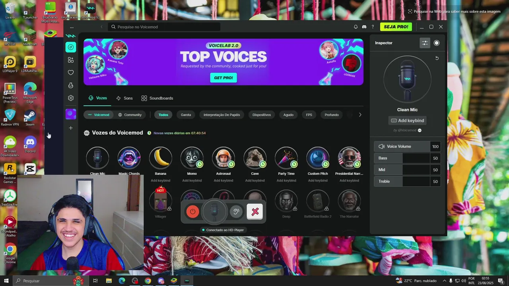Select the Custom Pitch voice
Screen dimensions: 509x286
tap(318, 158)
